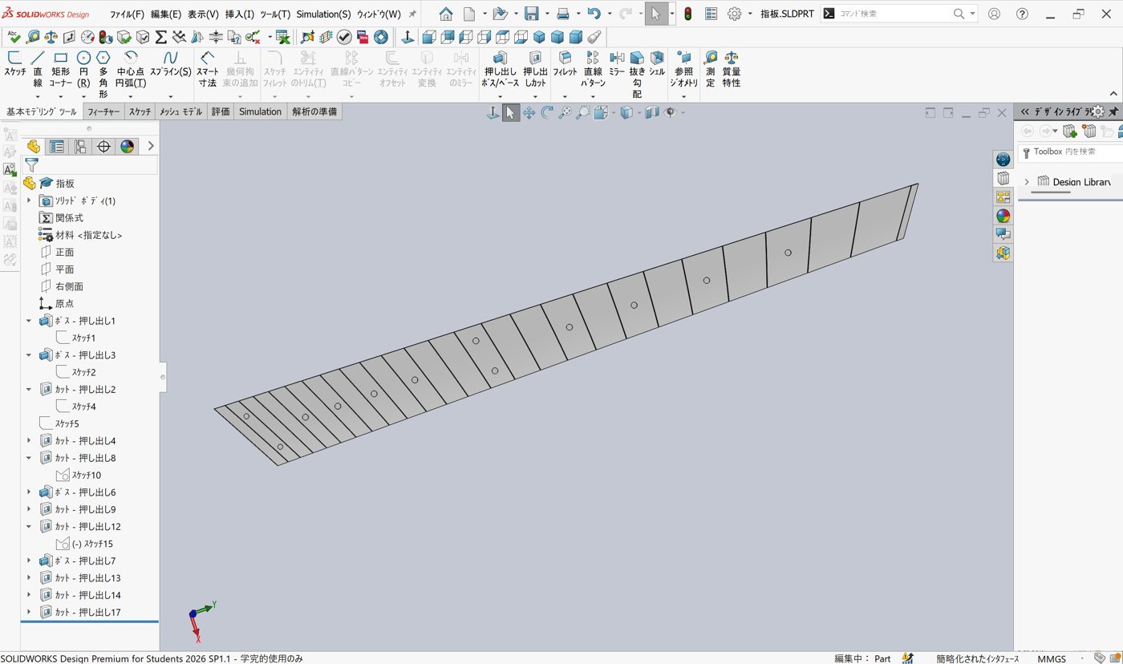Click the Save floppy disk icon
Screen dimensions: 1123x664
point(531,14)
